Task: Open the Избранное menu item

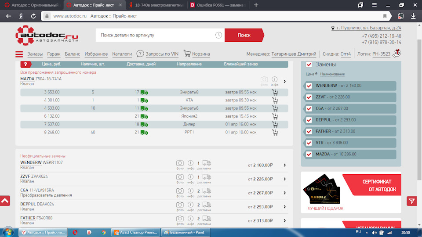Action: (x=96, y=54)
